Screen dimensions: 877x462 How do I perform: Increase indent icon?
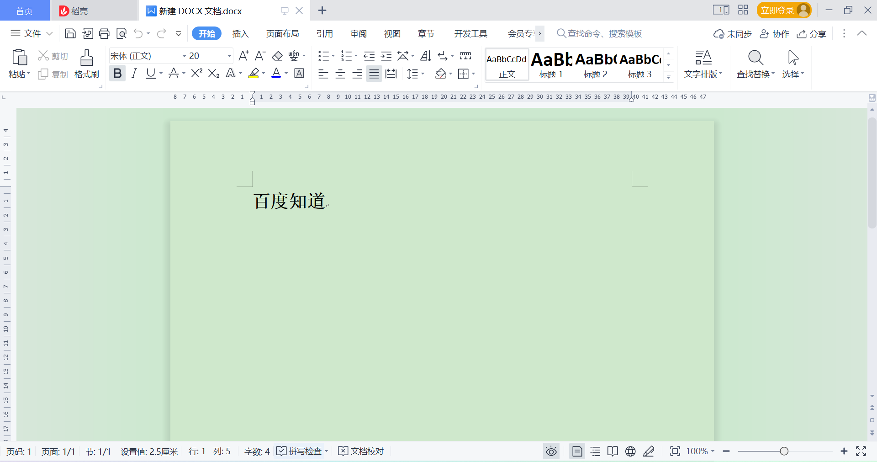tap(386, 56)
